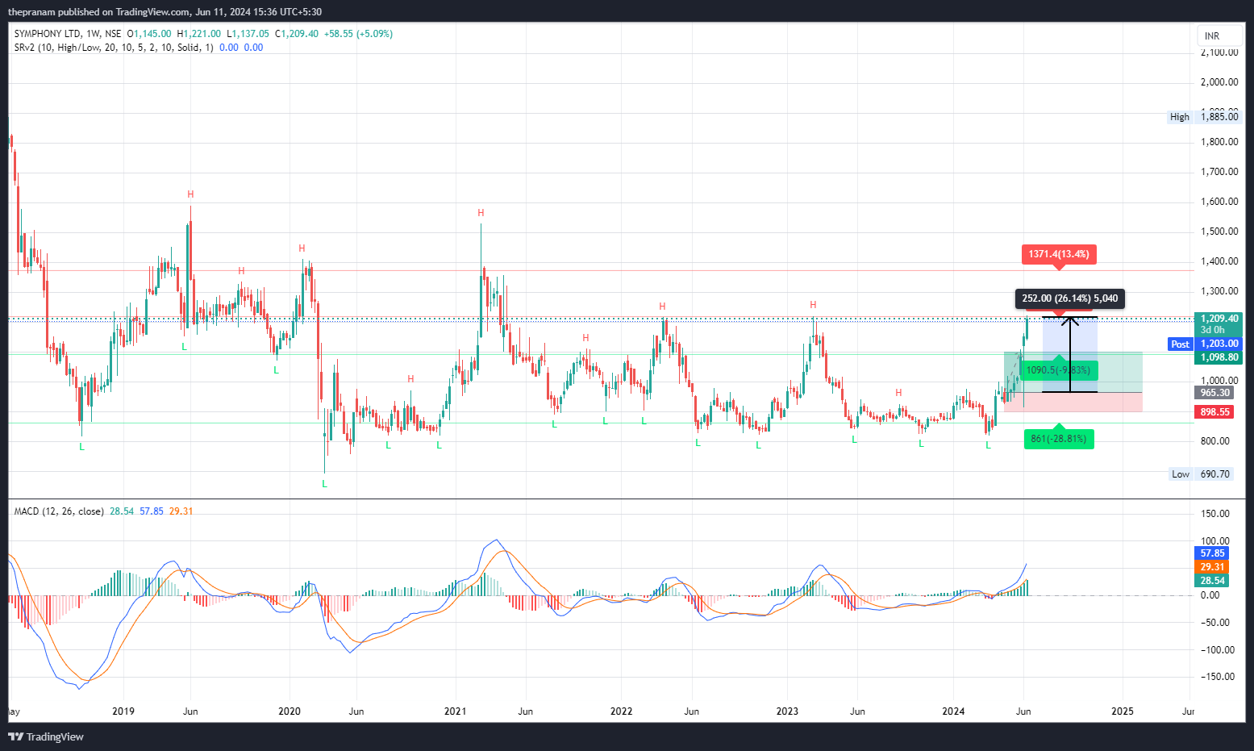Click 2023 on the time axis
1254x751 pixels.
click(787, 711)
